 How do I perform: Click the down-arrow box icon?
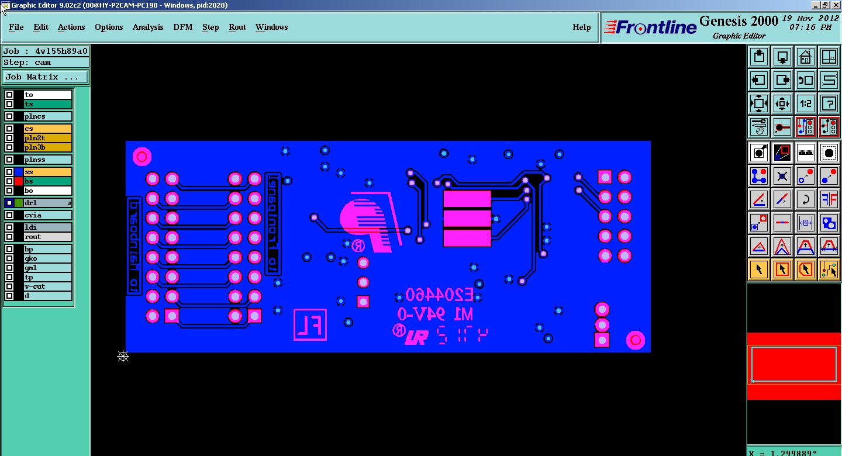click(782, 57)
